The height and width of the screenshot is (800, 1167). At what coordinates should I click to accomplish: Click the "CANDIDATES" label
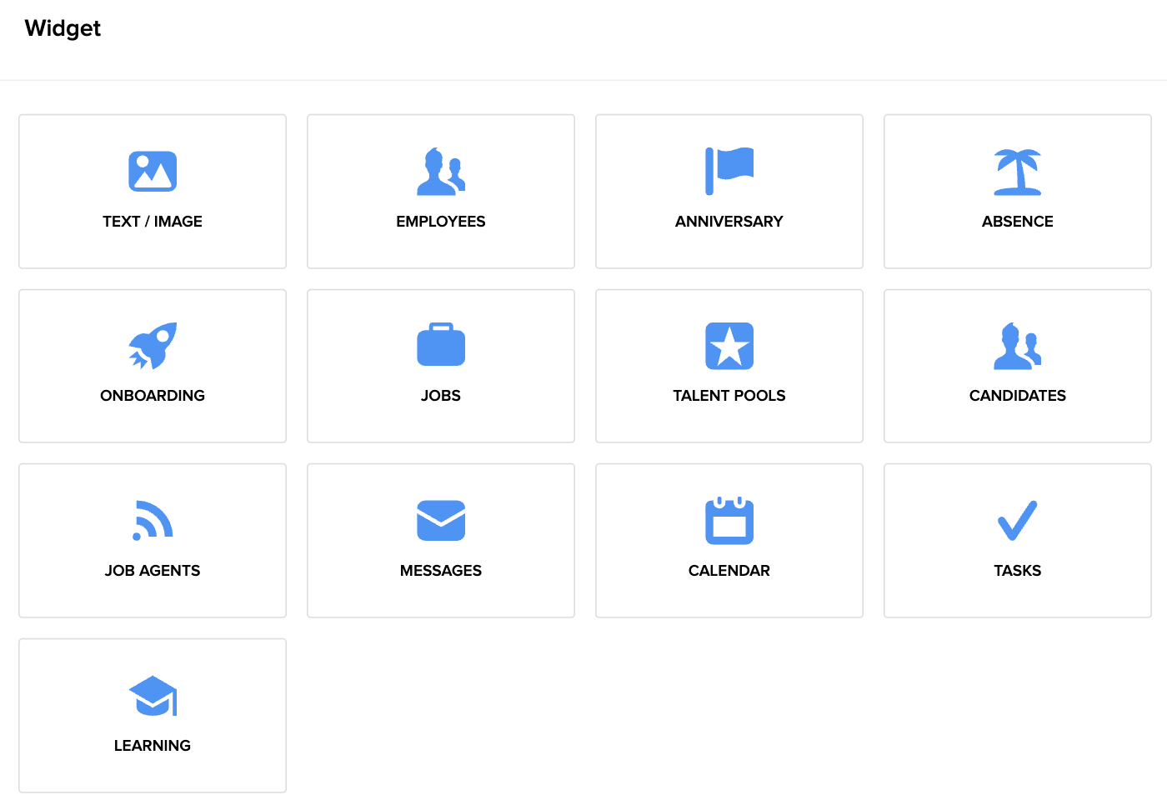pyautogui.click(x=1018, y=396)
